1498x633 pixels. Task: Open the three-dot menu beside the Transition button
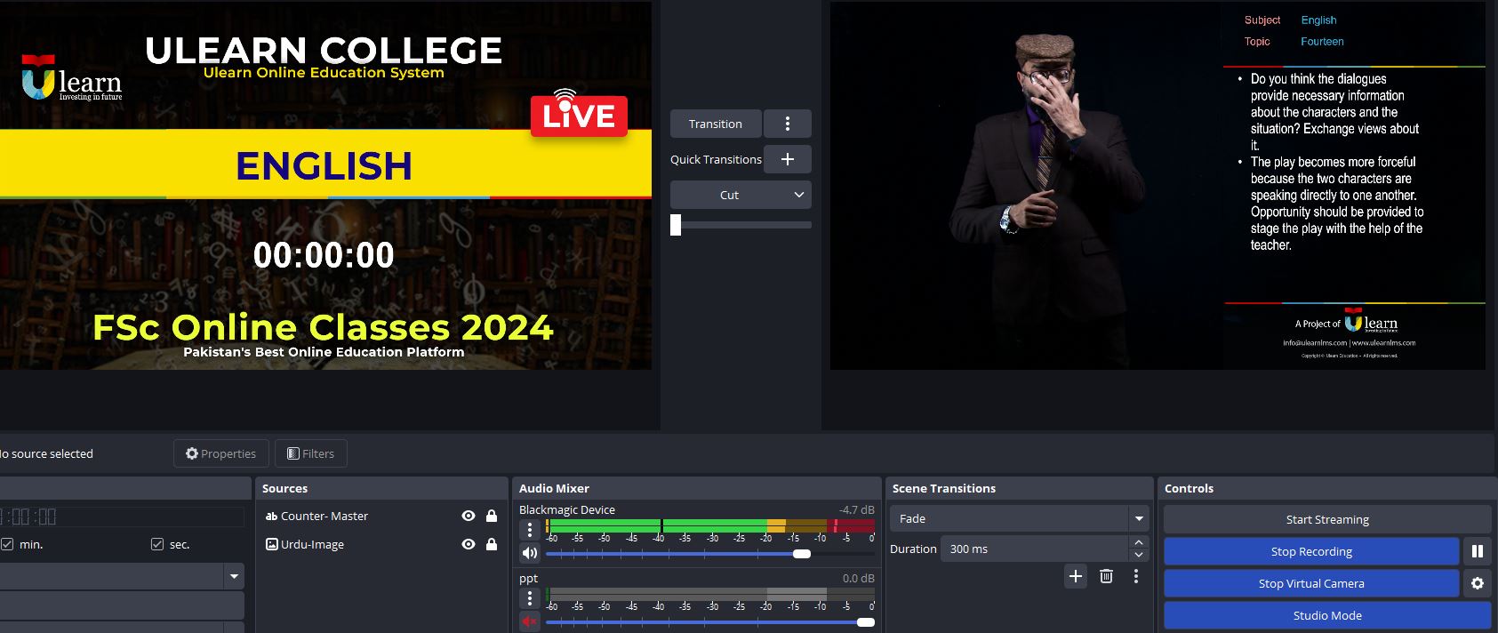tap(788, 124)
